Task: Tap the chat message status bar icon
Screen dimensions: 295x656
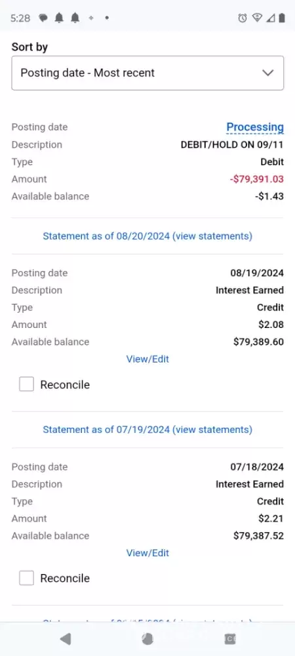Action: pos(43,18)
